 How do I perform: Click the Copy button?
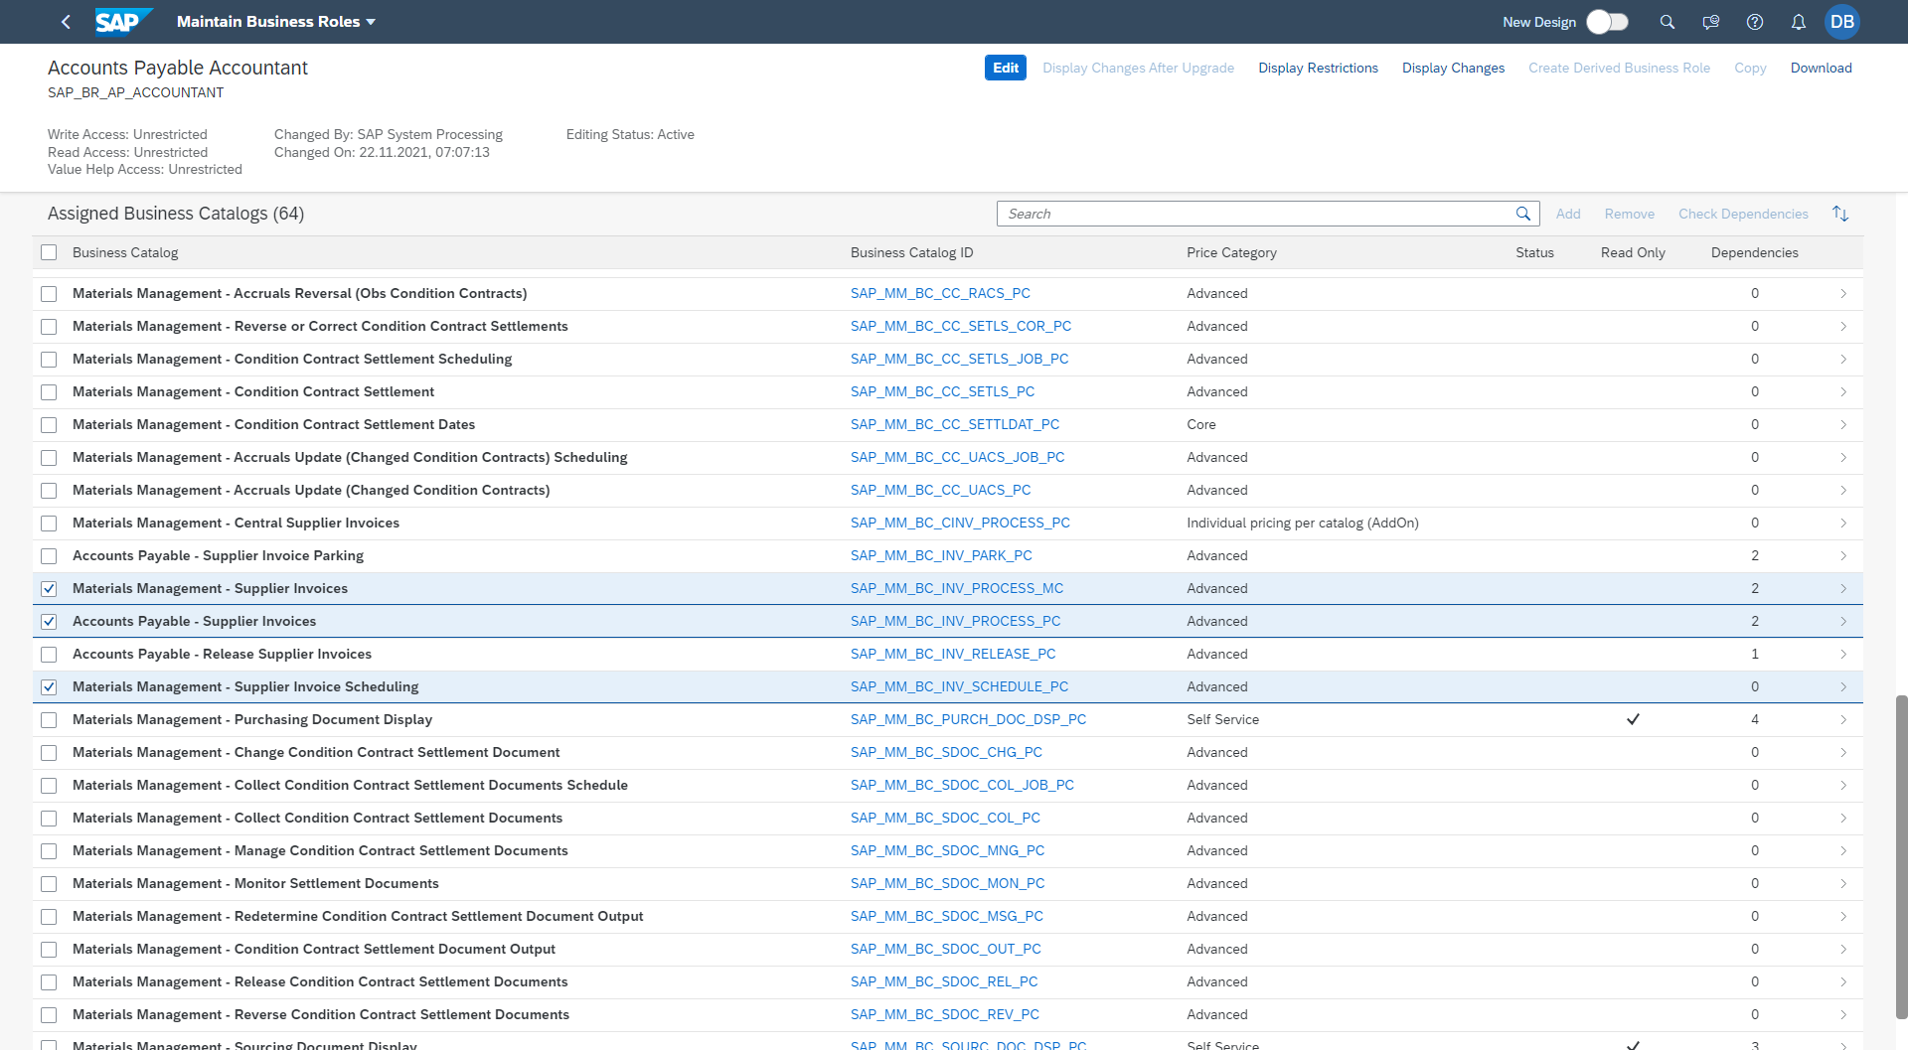[x=1750, y=68]
